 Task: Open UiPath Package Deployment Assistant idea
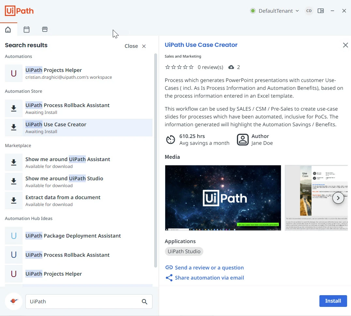click(x=79, y=236)
